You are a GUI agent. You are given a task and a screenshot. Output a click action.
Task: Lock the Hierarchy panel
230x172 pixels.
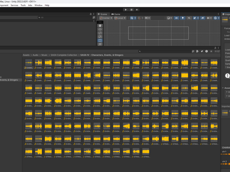pos(91,14)
